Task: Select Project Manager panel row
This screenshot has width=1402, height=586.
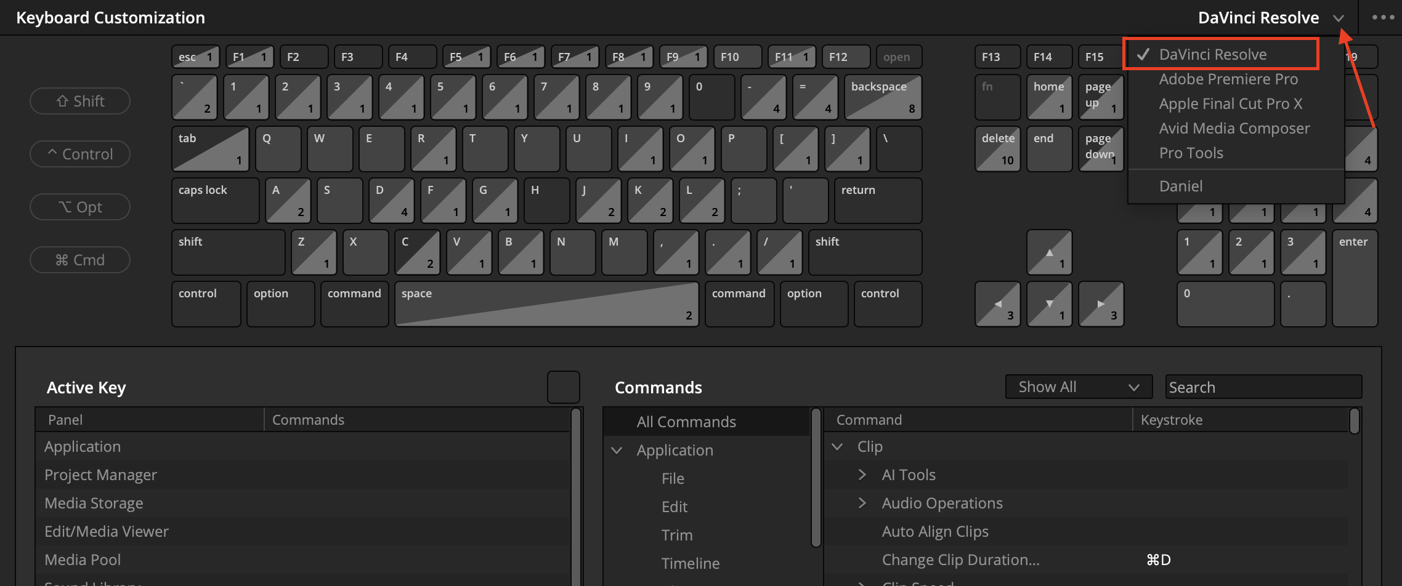Action: (303, 475)
